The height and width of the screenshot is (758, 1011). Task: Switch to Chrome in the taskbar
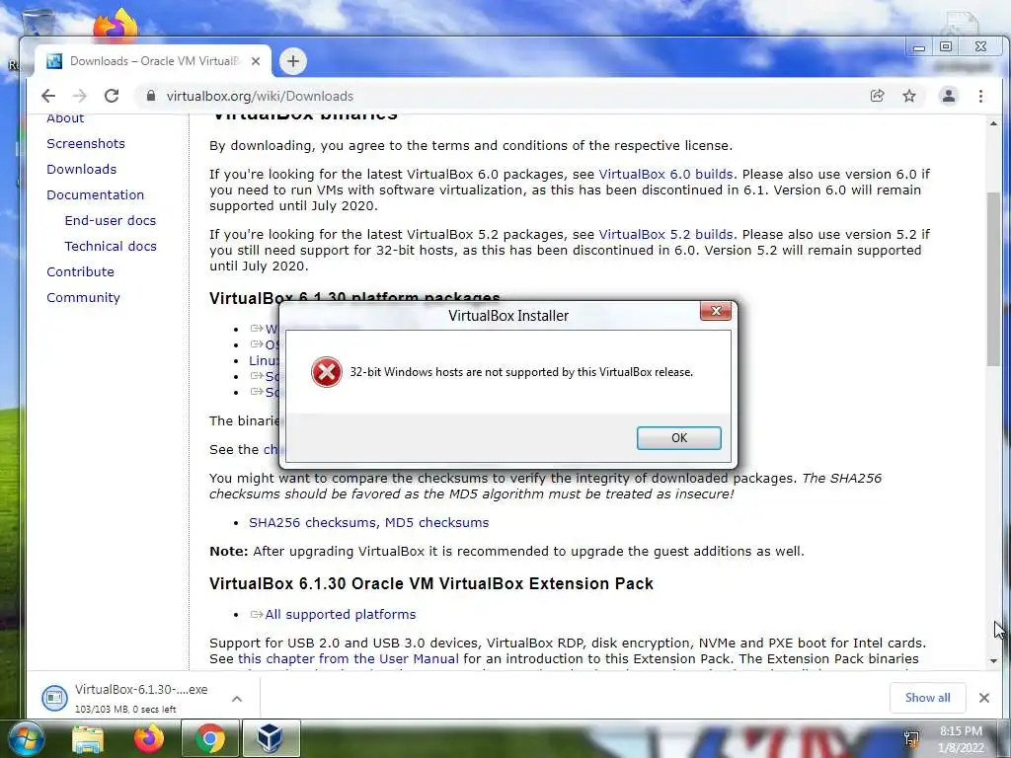(210, 739)
